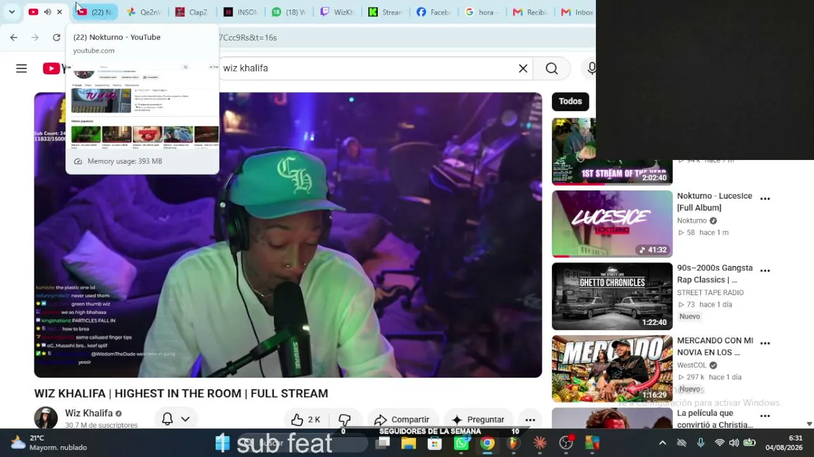Screen dimensions: 814x457
Task: Open WhatsApp from the taskbar
Action: [x=461, y=443]
